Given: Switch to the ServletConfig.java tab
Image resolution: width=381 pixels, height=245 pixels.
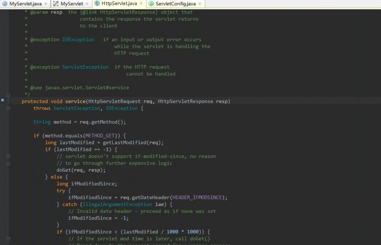Looking at the screenshot, I should point(175,3).
